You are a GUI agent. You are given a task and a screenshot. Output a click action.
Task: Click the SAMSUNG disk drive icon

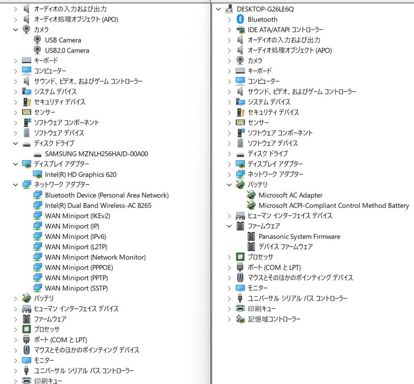pos(38,154)
